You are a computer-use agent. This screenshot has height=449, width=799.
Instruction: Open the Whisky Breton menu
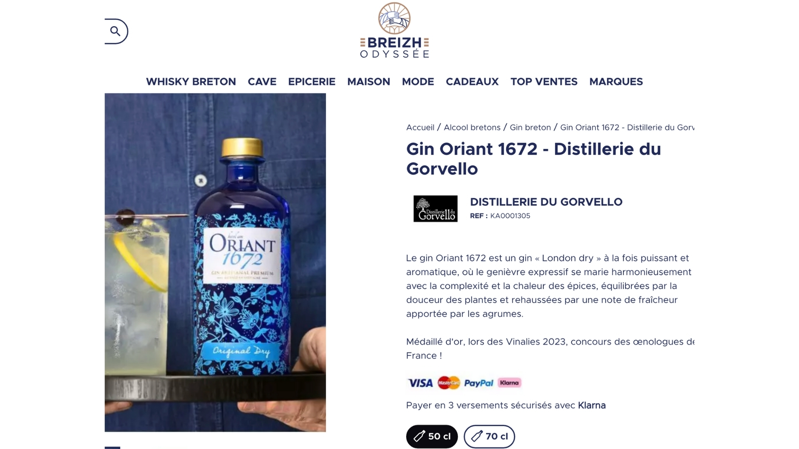coord(191,81)
